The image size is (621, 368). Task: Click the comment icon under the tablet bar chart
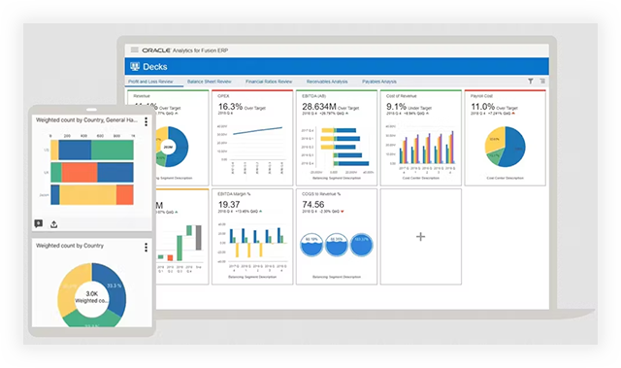tap(39, 224)
